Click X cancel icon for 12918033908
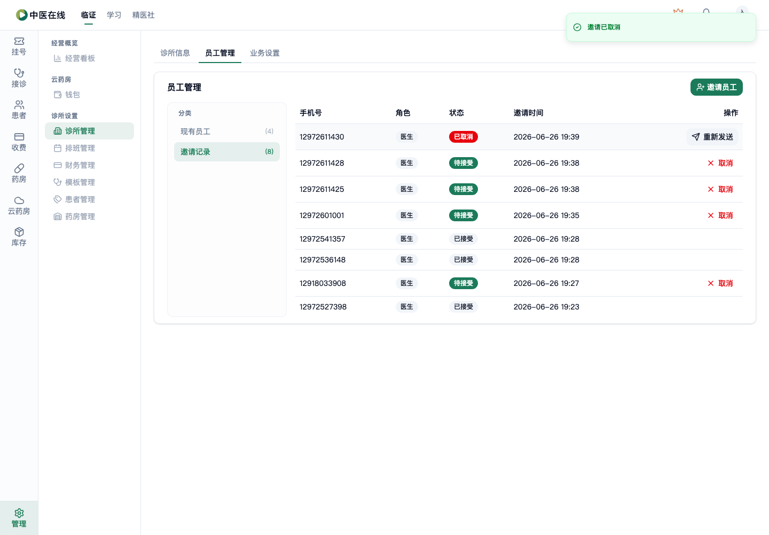Image resolution: width=769 pixels, height=535 pixels. point(711,283)
